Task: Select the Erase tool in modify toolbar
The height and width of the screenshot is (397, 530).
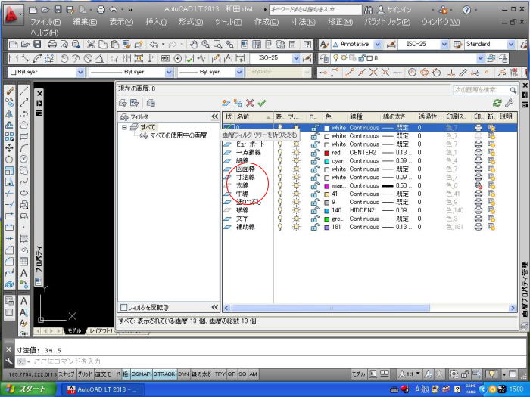Action: [x=9, y=91]
